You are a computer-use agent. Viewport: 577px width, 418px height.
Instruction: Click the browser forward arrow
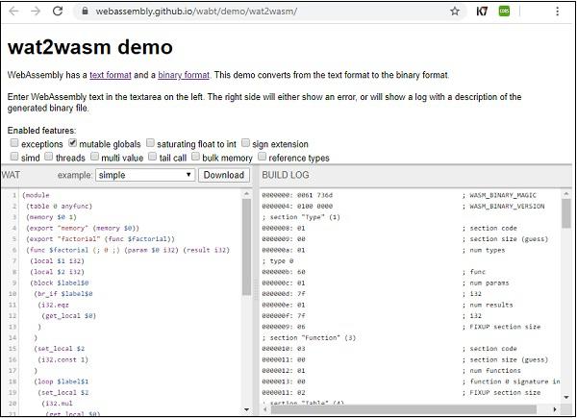tap(36, 12)
